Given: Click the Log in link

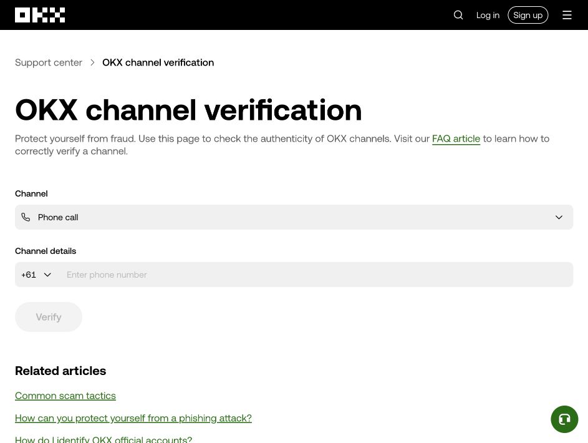Looking at the screenshot, I should coord(488,16).
